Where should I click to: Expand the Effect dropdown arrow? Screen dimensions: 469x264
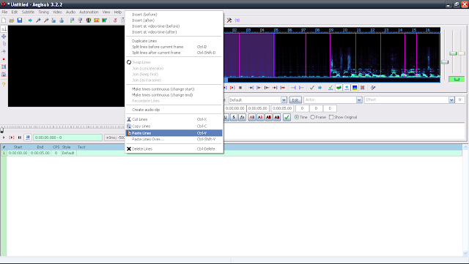(x=451, y=100)
